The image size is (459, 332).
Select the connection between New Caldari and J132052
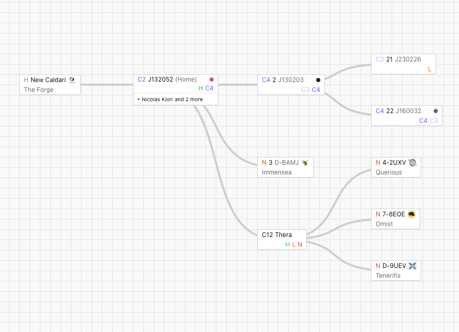pyautogui.click(x=107, y=84)
